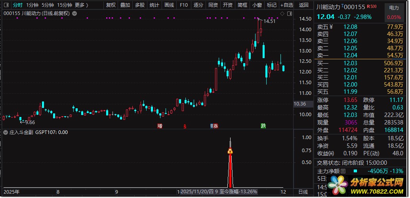Open the 日线 period selector
The width and height of the screenshot is (410, 198).
[x=303, y=192]
